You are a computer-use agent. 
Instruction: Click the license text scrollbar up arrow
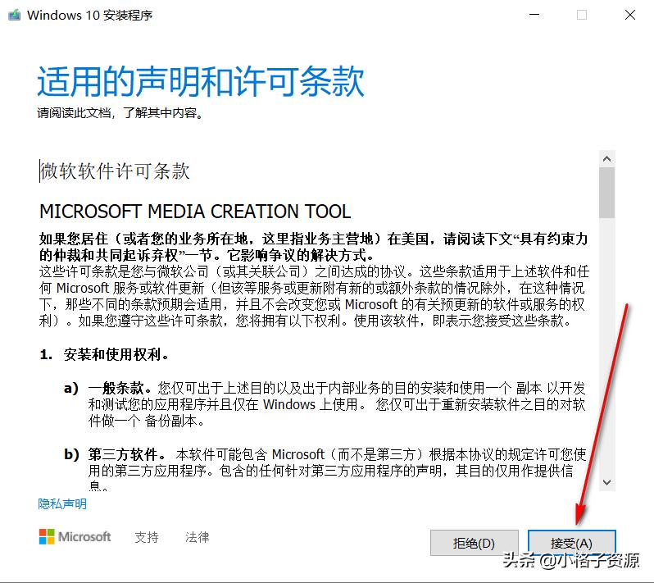point(606,159)
